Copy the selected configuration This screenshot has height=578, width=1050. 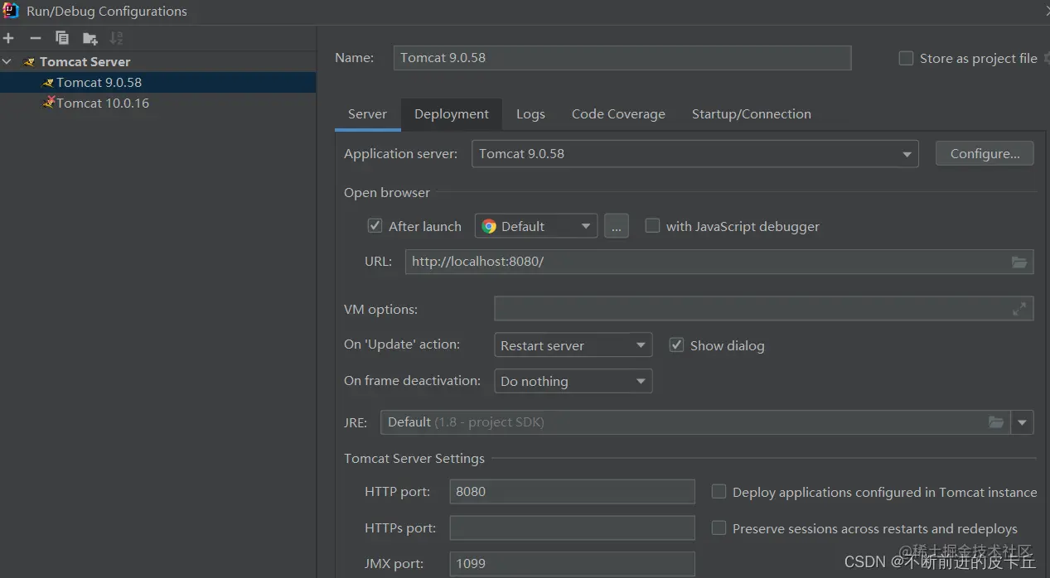(x=62, y=38)
